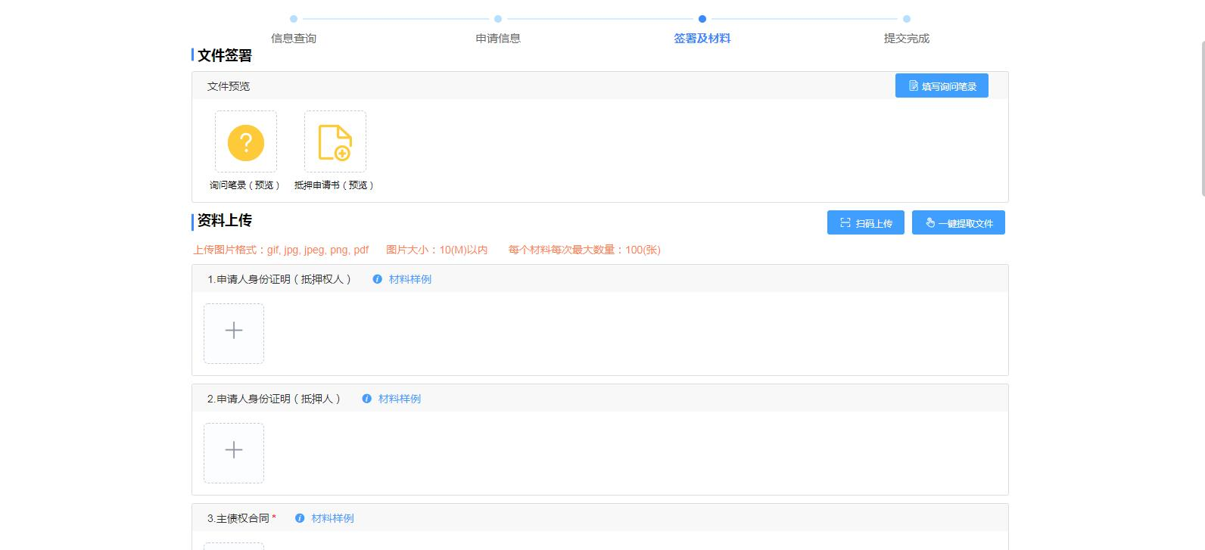The image size is (1205, 550).
Task: Add file under 申请人身份证明（抵押人）
Action: 234,453
